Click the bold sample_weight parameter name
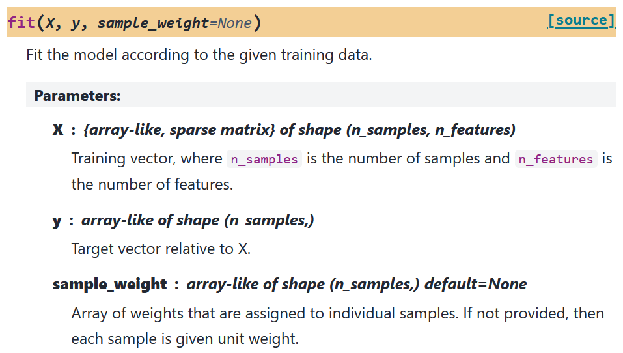This screenshot has width=623, height=353. 109,285
